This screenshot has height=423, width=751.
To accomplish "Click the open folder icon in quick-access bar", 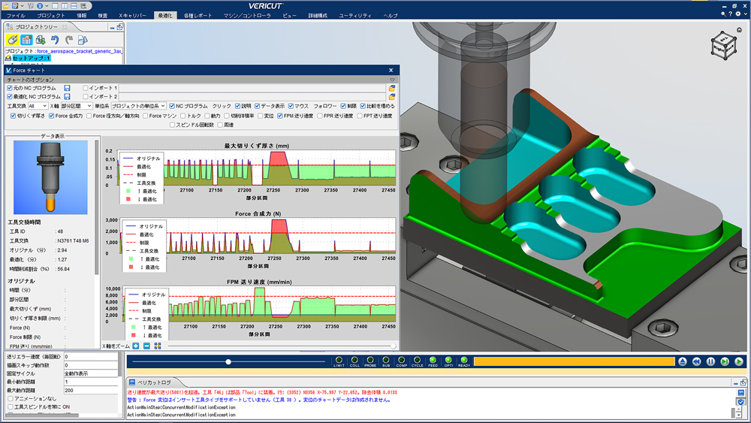I will [5, 6].
